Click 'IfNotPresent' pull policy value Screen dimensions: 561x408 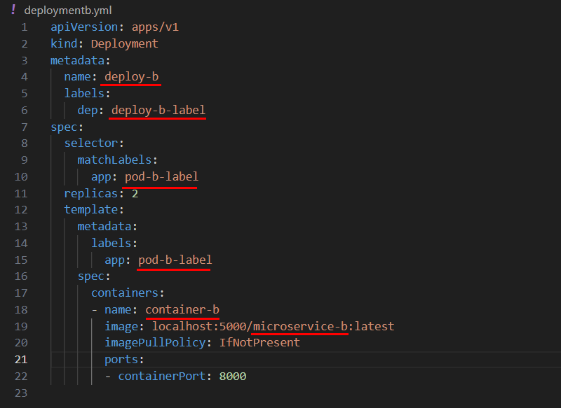[259, 343]
